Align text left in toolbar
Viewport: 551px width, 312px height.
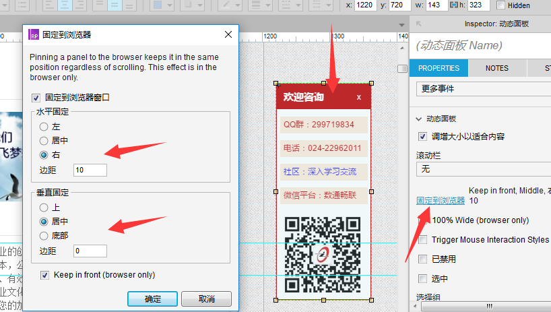51,5
